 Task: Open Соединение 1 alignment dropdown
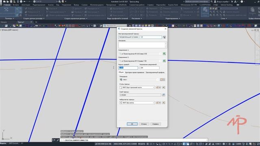(x=160, y=54)
